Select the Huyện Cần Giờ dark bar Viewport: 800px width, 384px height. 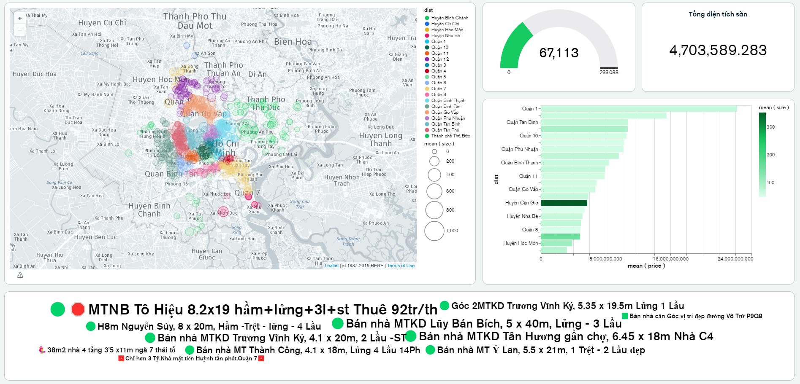[564, 203]
